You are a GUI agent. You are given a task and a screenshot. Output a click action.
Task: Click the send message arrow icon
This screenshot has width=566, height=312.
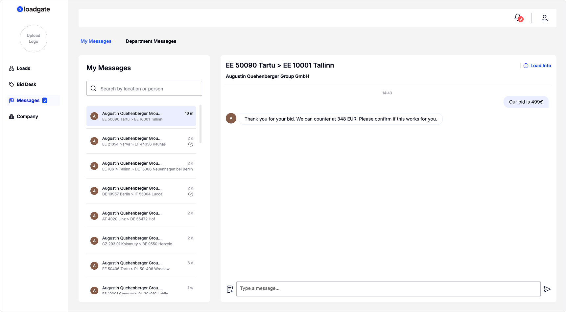pyautogui.click(x=547, y=289)
